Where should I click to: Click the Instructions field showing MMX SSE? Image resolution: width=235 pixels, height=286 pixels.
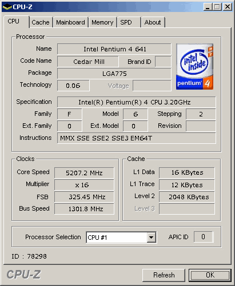(137, 138)
